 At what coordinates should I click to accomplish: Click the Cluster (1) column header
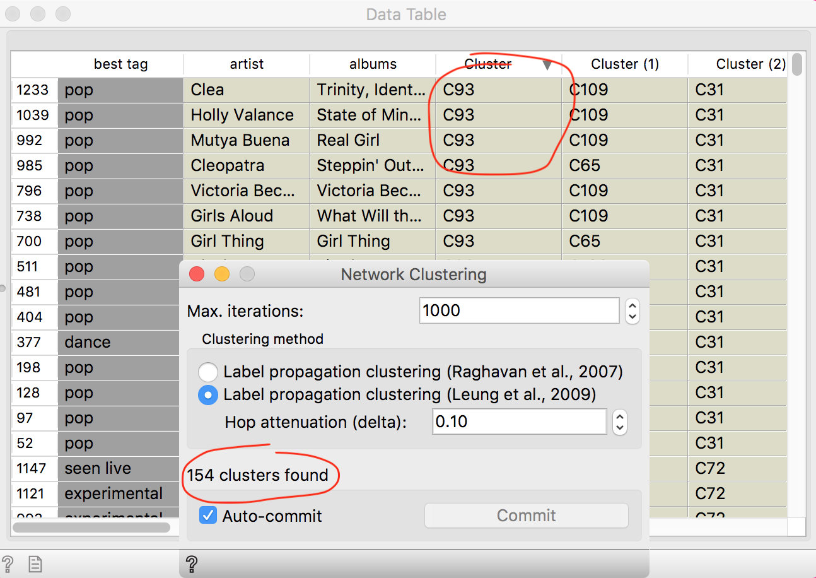coord(624,64)
